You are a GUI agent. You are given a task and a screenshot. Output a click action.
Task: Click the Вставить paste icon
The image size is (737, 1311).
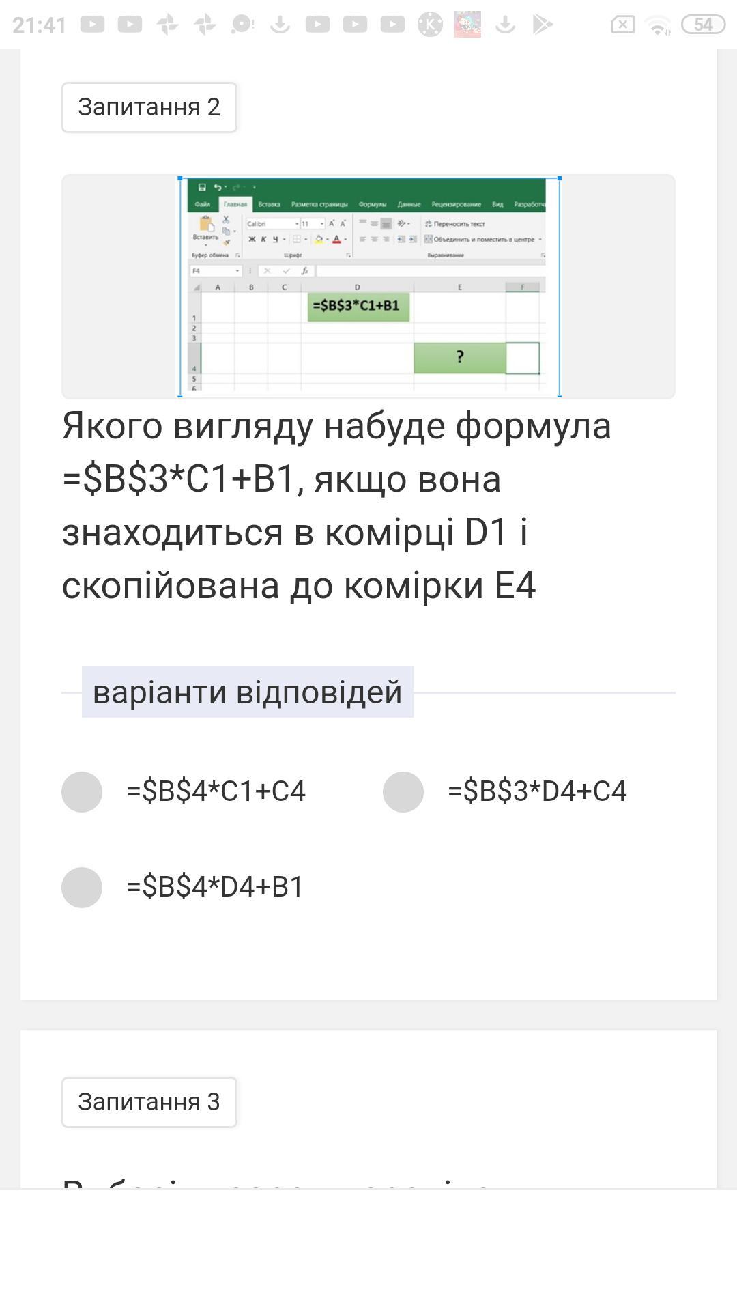(205, 228)
